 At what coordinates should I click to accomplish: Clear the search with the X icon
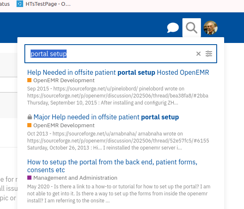pos(199,54)
